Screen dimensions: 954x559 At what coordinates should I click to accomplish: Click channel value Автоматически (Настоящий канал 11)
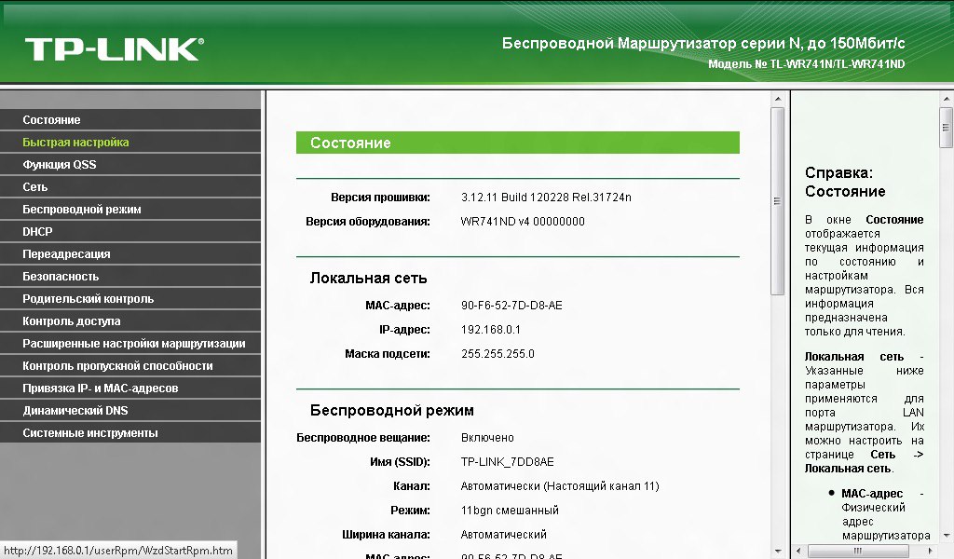tap(560, 486)
